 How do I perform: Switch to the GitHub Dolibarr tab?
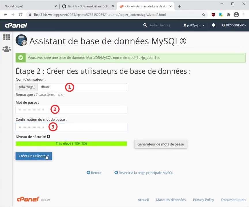(86, 6)
